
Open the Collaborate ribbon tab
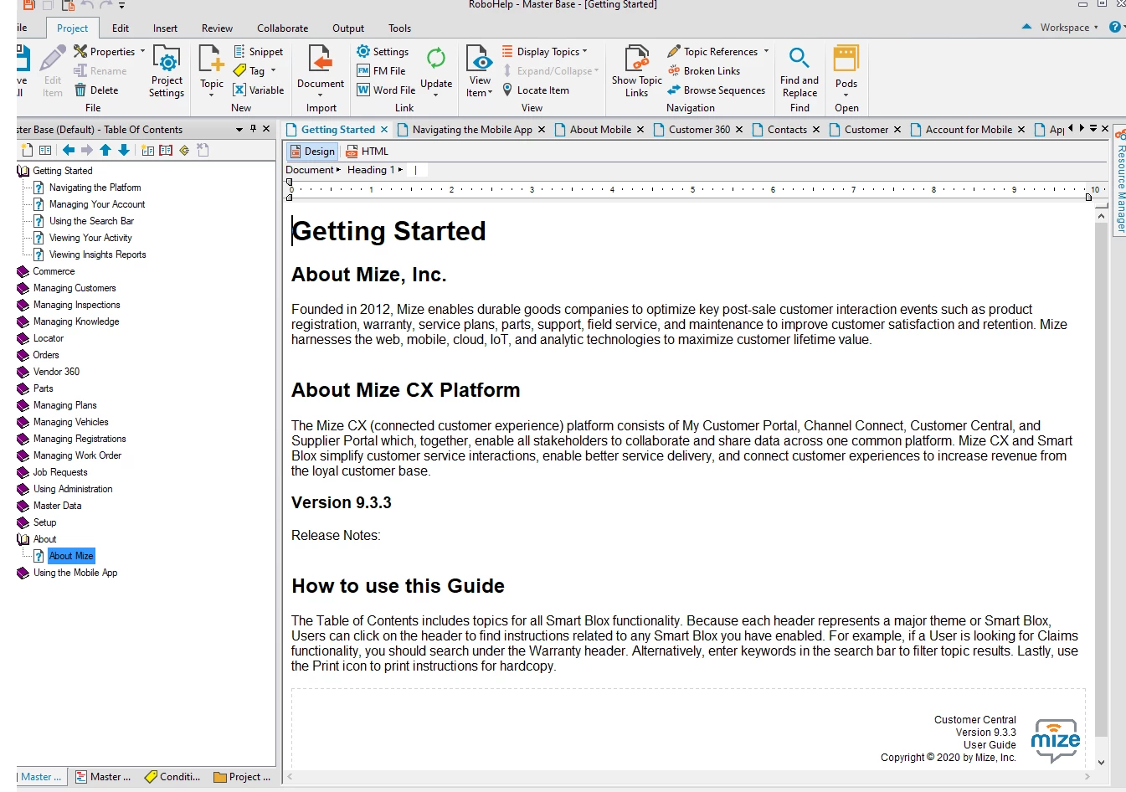pyautogui.click(x=282, y=28)
